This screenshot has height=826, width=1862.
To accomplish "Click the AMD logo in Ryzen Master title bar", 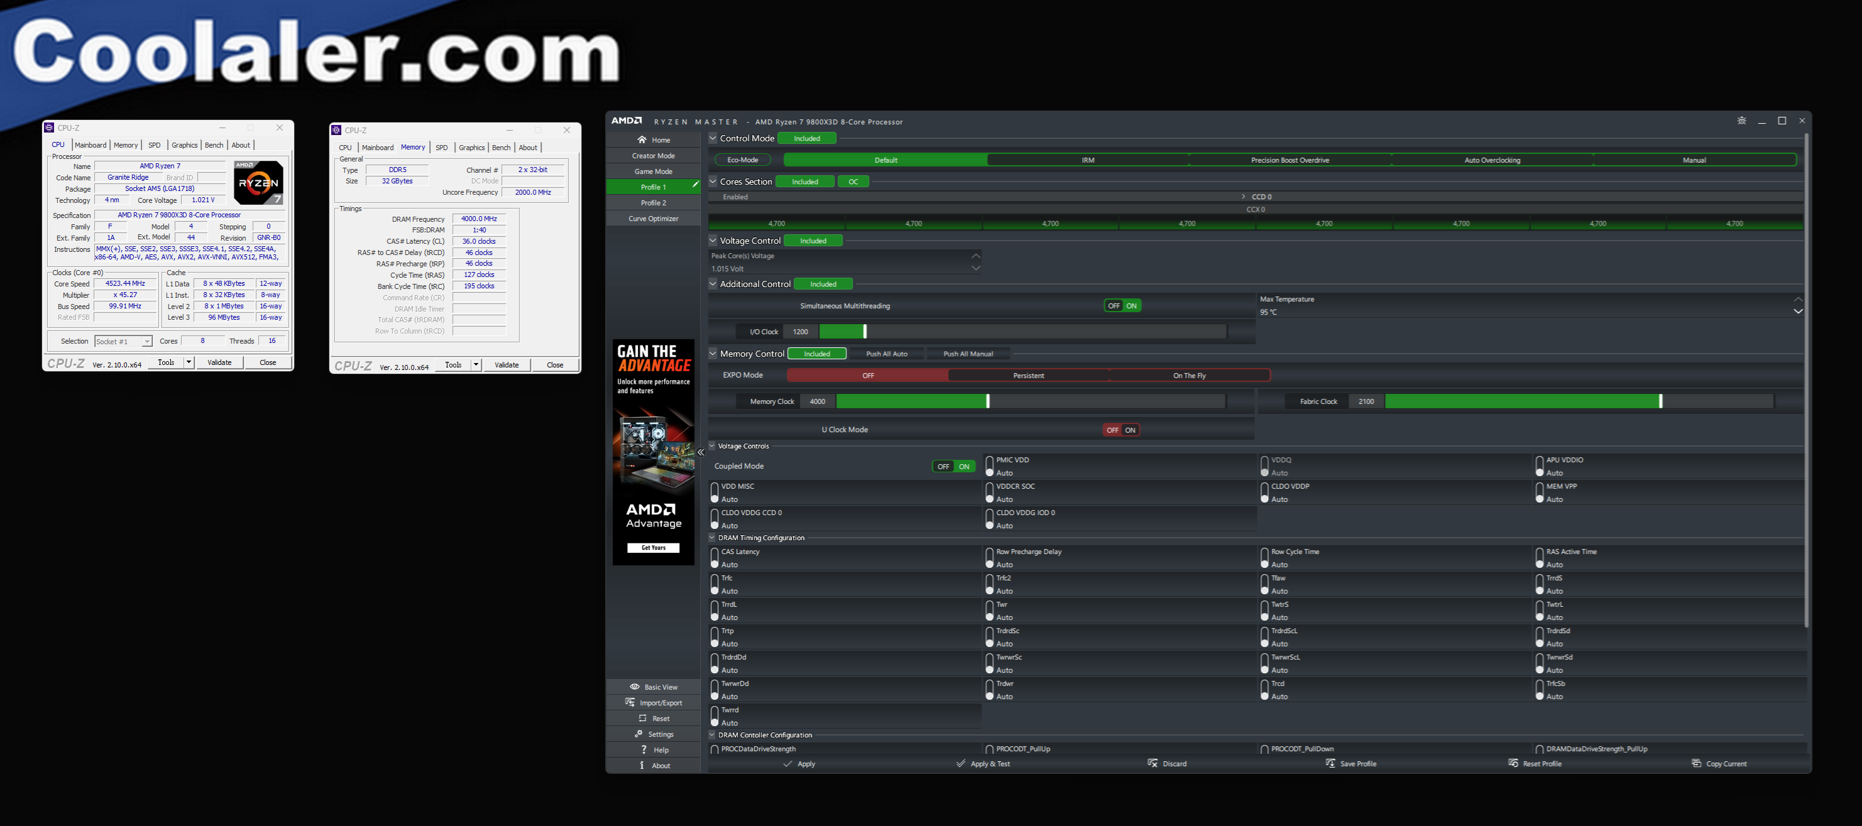I will click(626, 121).
